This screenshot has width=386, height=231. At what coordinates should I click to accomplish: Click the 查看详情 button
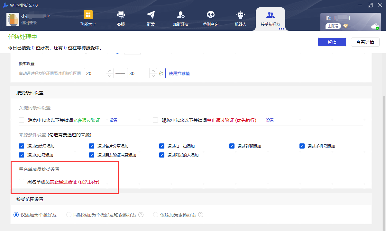365,42
